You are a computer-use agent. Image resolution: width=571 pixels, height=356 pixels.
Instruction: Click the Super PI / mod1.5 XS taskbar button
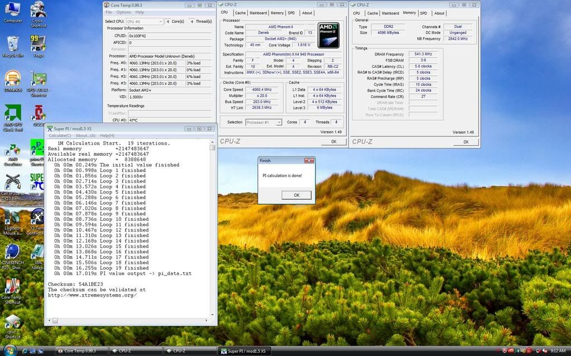[245, 351]
